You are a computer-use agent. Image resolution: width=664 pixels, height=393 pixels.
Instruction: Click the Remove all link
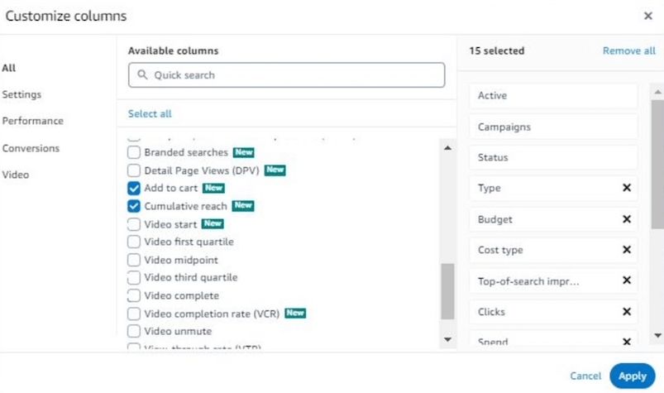pos(628,50)
